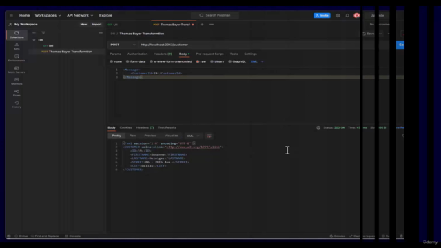Switch to request Headers (9) tab
Image resolution: width=441 pixels, height=248 pixels.
(163, 54)
